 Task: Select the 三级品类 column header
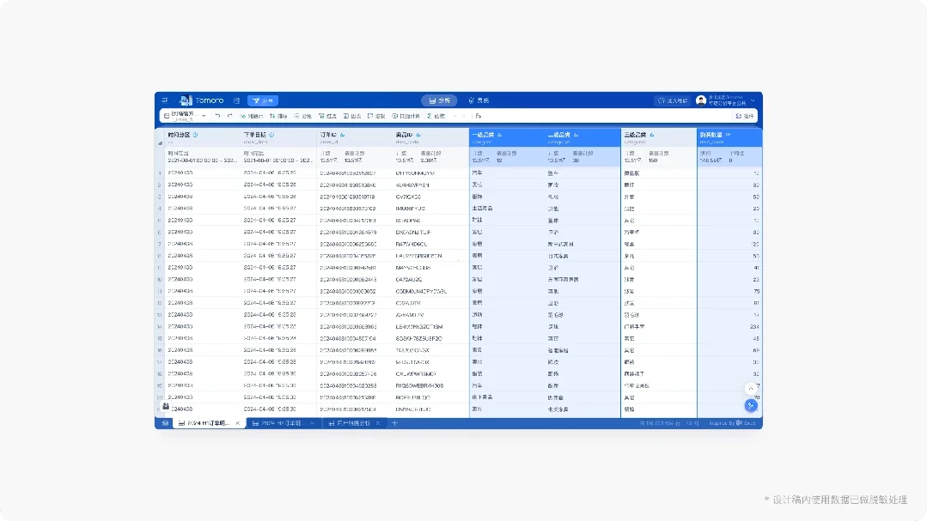click(x=659, y=137)
